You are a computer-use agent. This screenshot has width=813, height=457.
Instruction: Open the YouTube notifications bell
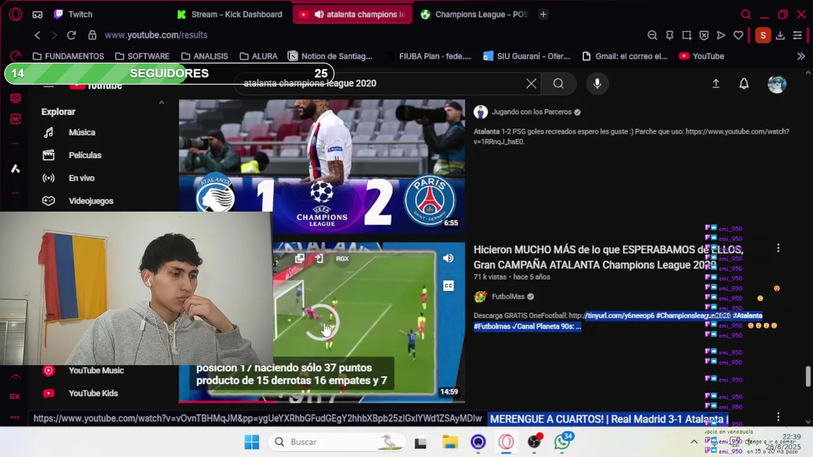744,83
